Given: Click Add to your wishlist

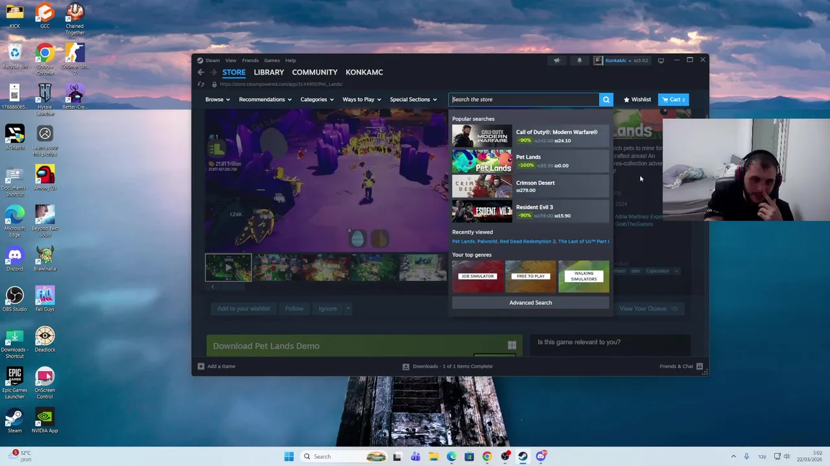Looking at the screenshot, I should [243, 309].
